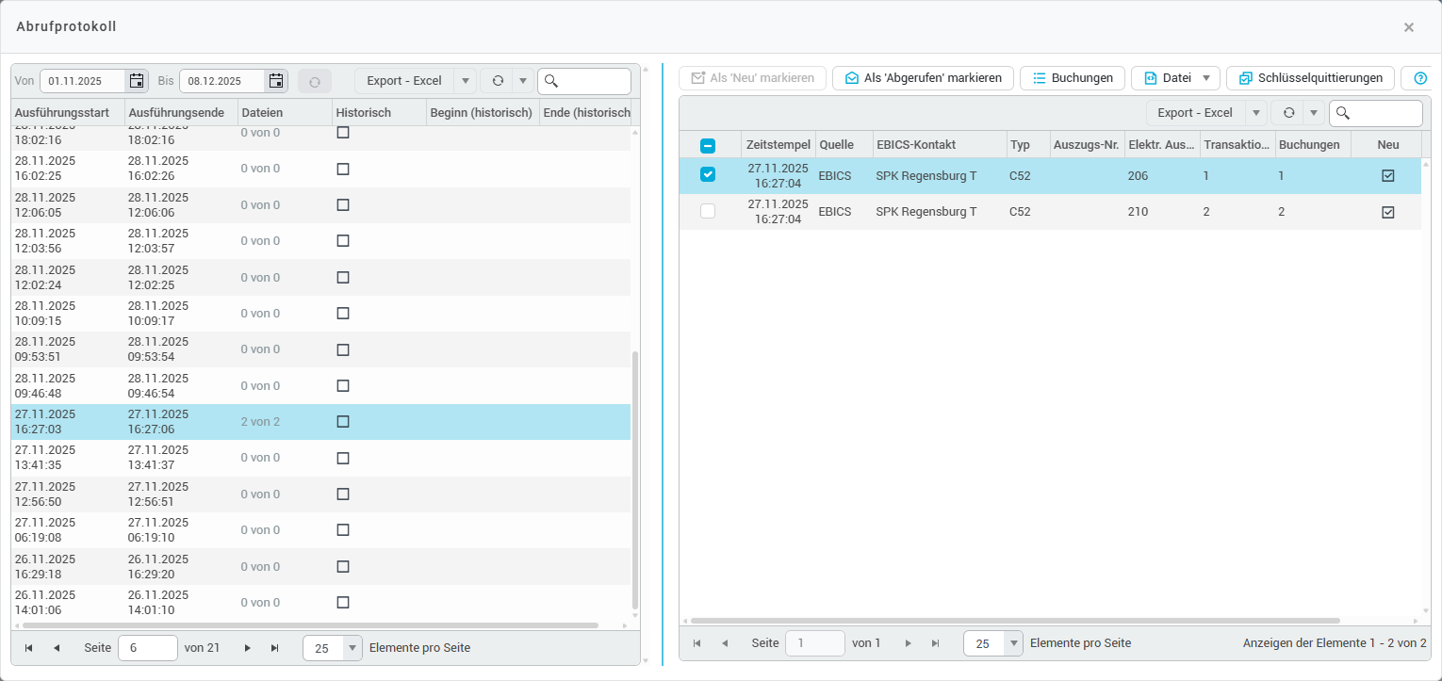Click the left grid vertical scrollbar thumb
Viewport: 1442px width, 681px height.
click(x=635, y=478)
